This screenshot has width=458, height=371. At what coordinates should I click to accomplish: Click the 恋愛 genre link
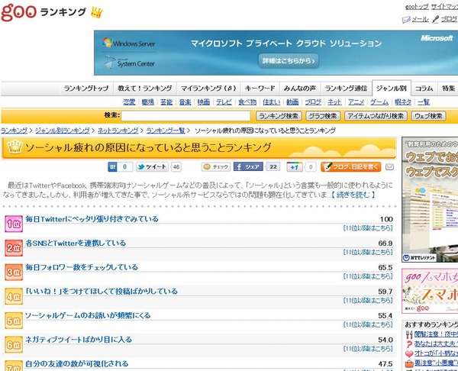[x=130, y=102]
